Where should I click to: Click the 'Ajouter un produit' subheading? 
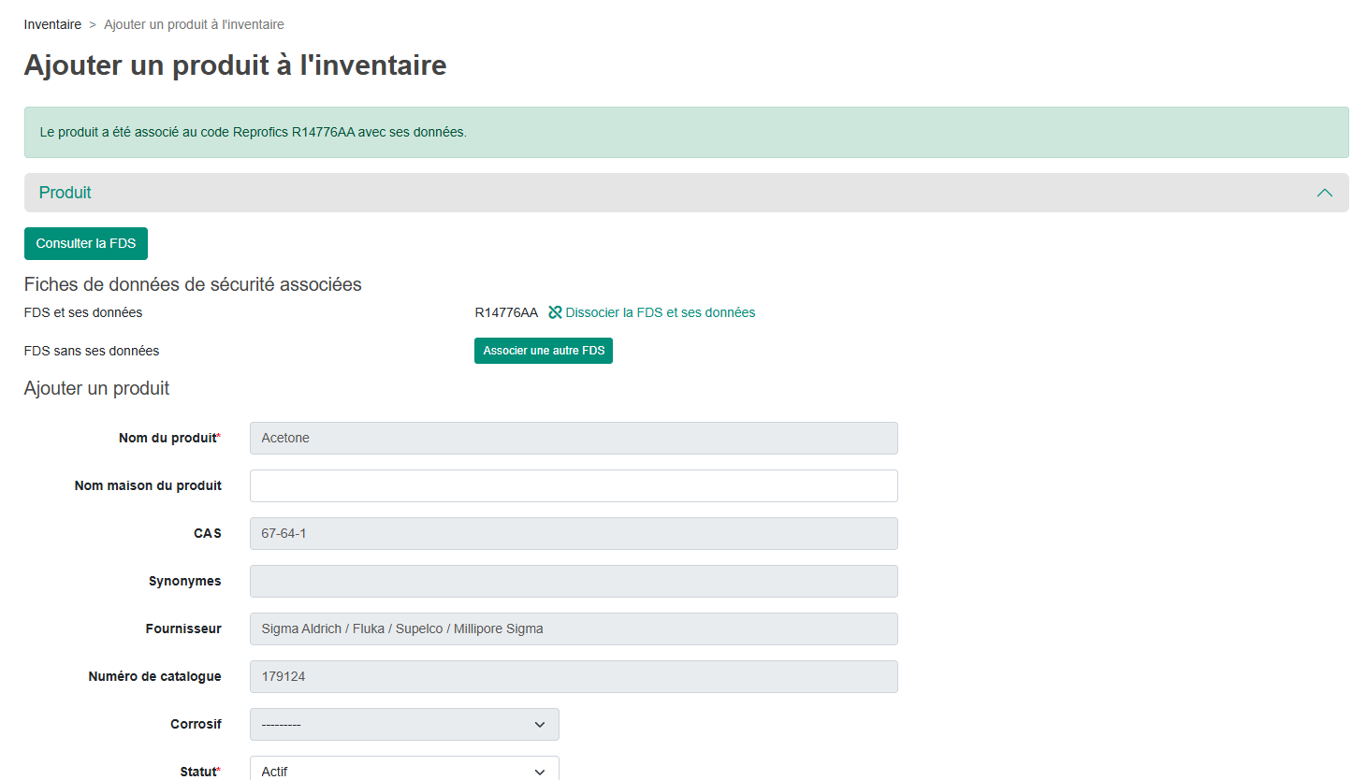96,388
